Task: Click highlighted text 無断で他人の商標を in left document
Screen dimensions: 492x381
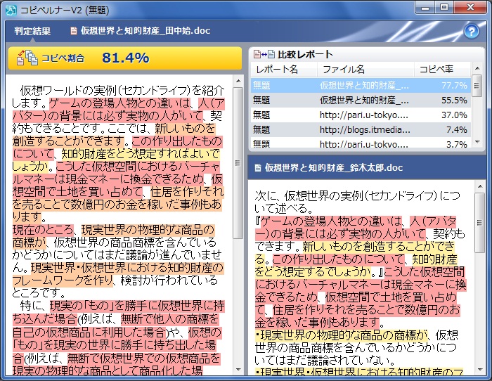Action: pos(169,319)
